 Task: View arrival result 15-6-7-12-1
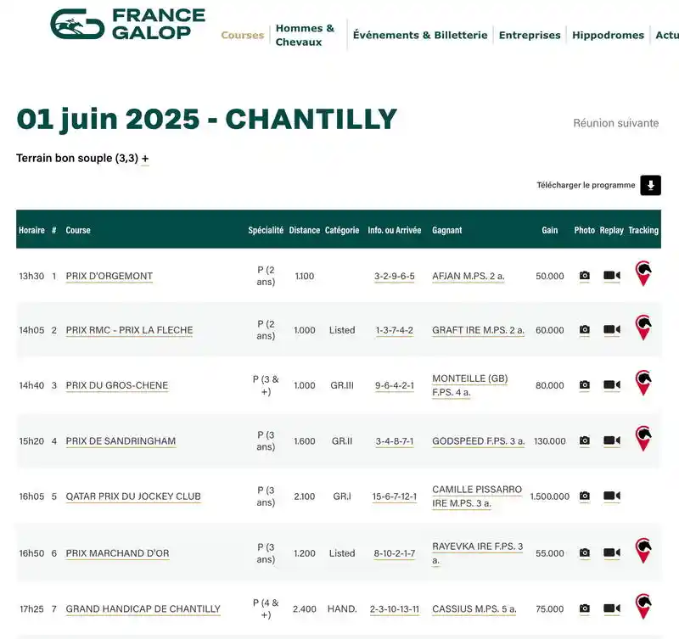pyautogui.click(x=394, y=496)
